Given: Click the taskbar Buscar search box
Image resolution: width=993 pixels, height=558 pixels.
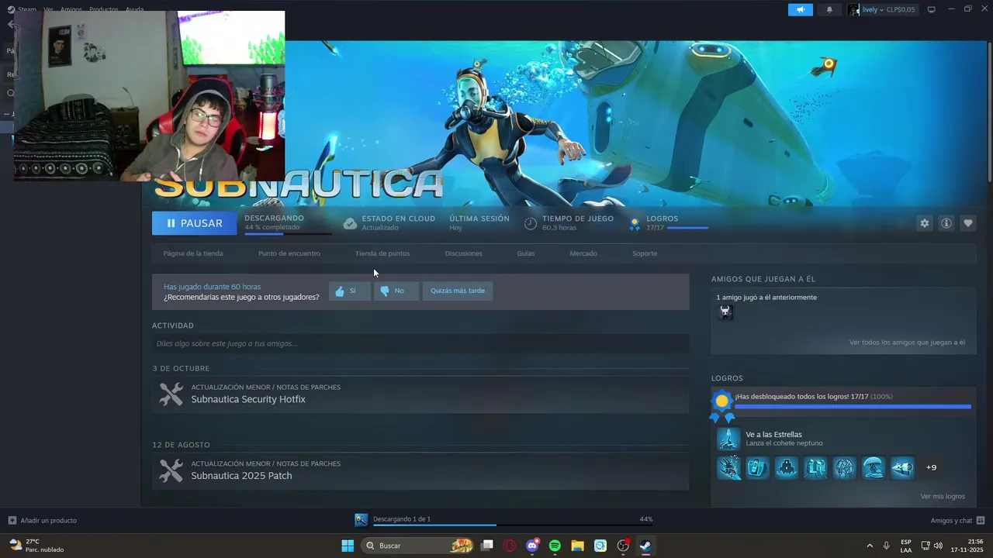Looking at the screenshot, I should (417, 546).
